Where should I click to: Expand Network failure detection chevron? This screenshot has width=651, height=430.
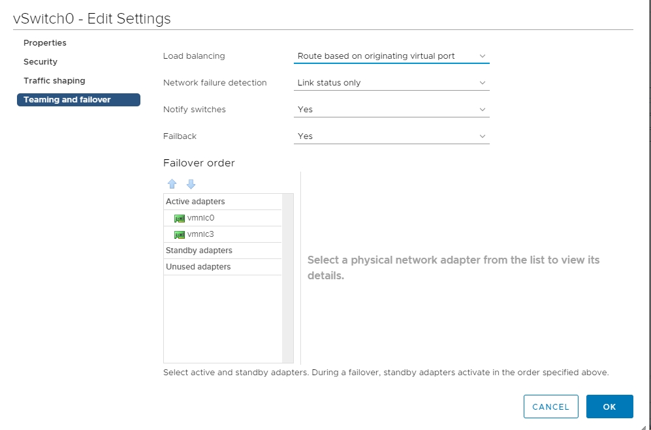pyautogui.click(x=483, y=83)
